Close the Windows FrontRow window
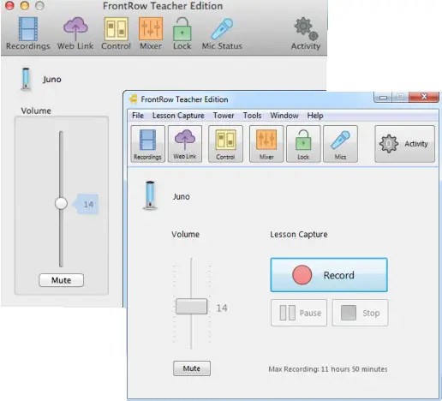The width and height of the screenshot is (442, 401). tap(424, 97)
